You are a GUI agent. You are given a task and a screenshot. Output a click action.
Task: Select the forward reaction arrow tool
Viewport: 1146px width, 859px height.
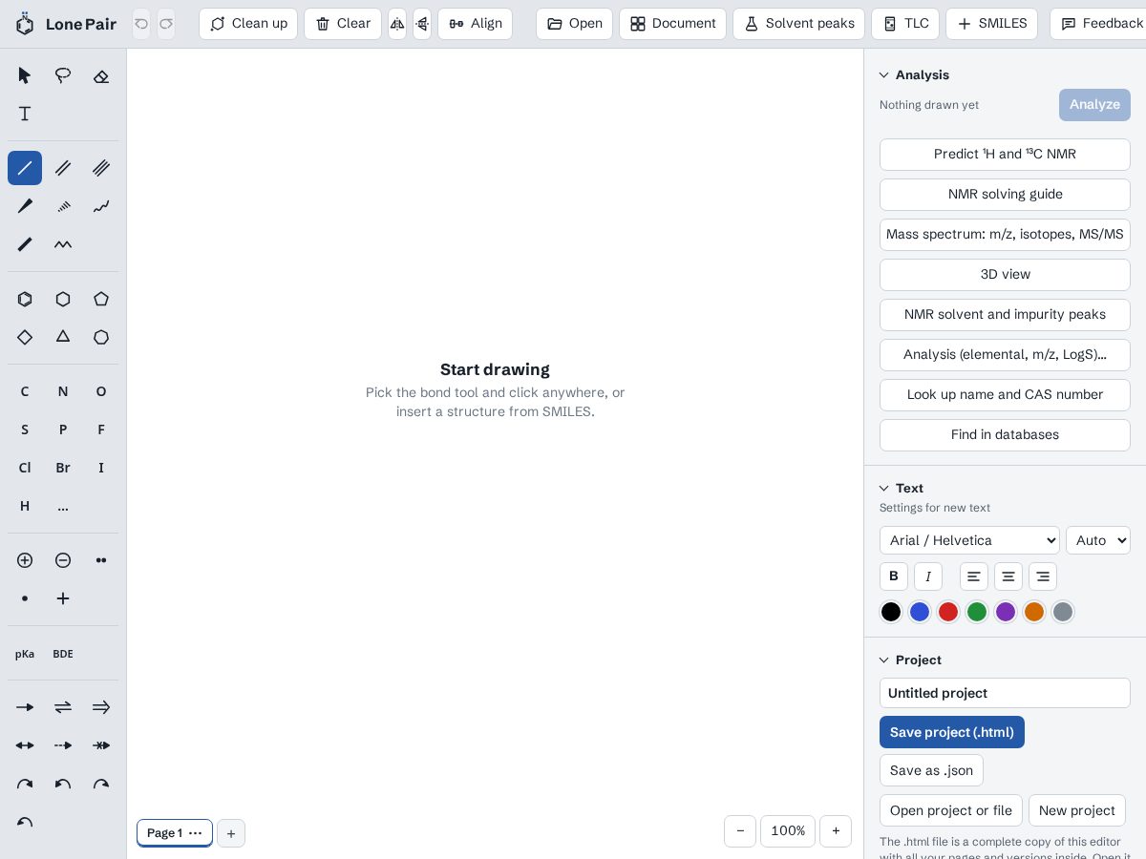tap(25, 707)
